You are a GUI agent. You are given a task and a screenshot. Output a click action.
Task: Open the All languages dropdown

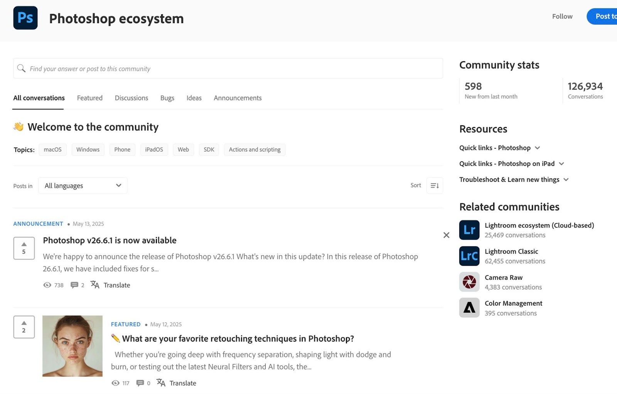click(x=83, y=185)
